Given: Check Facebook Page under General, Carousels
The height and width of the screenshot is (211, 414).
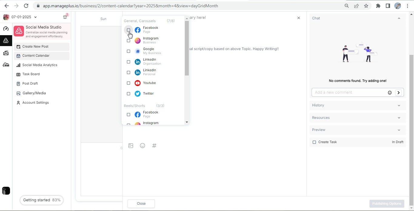Looking at the screenshot, I should (x=129, y=30).
